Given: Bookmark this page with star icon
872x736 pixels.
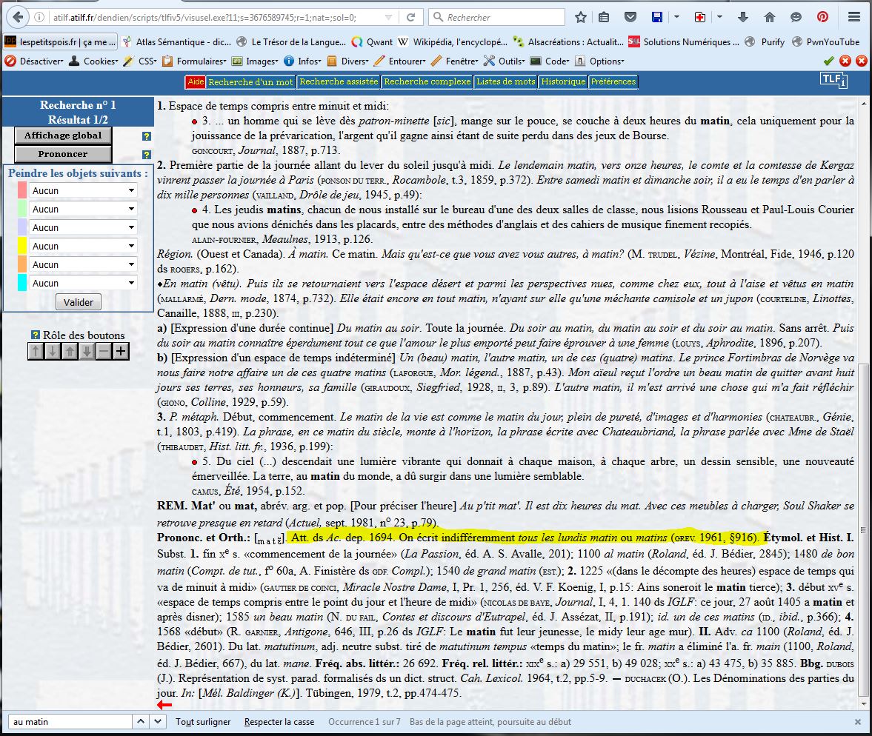Looking at the screenshot, I should (581, 16).
